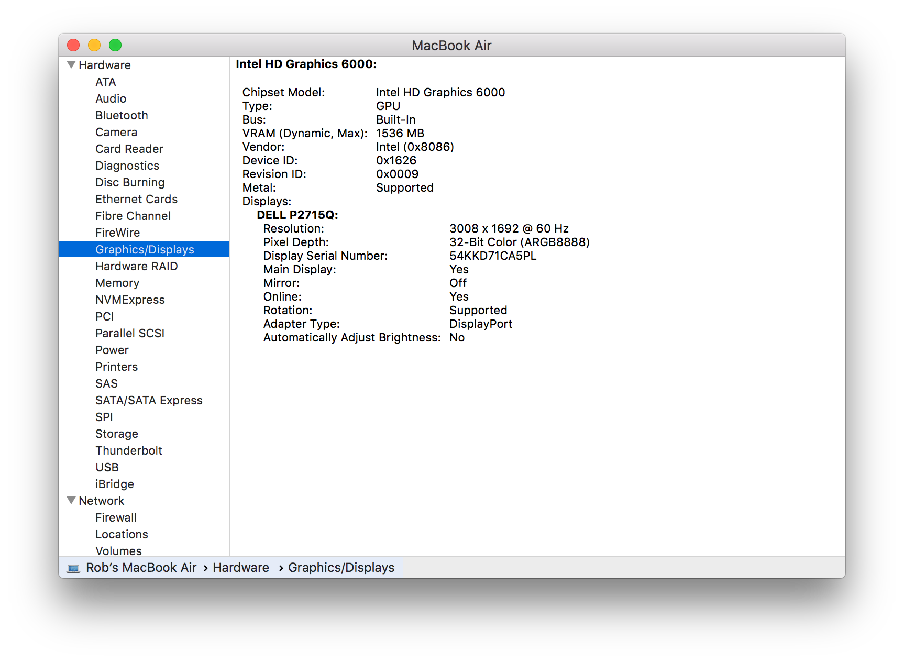Viewport: 904px width, 662px height.
Task: Click the MacBook Air window title
Action: (451, 46)
